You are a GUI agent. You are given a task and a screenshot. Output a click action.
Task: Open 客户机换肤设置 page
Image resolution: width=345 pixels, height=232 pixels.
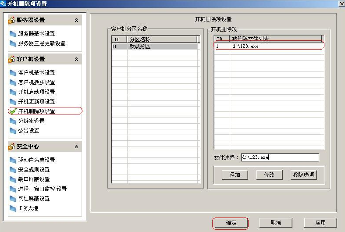pyautogui.click(x=36, y=82)
